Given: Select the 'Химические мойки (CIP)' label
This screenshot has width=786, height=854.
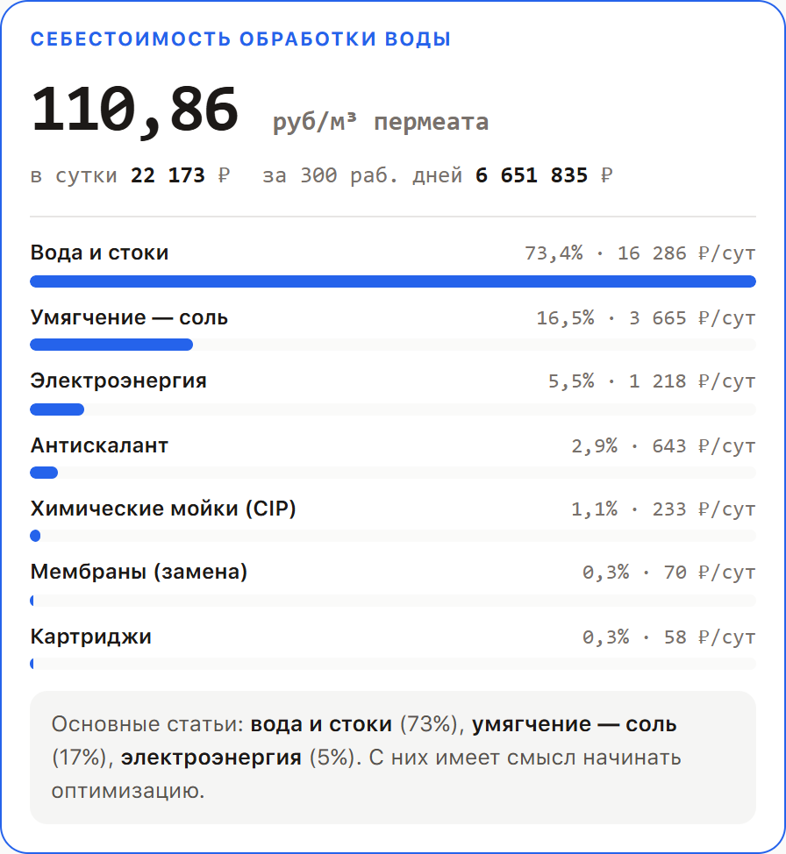Looking at the screenshot, I should [163, 509].
